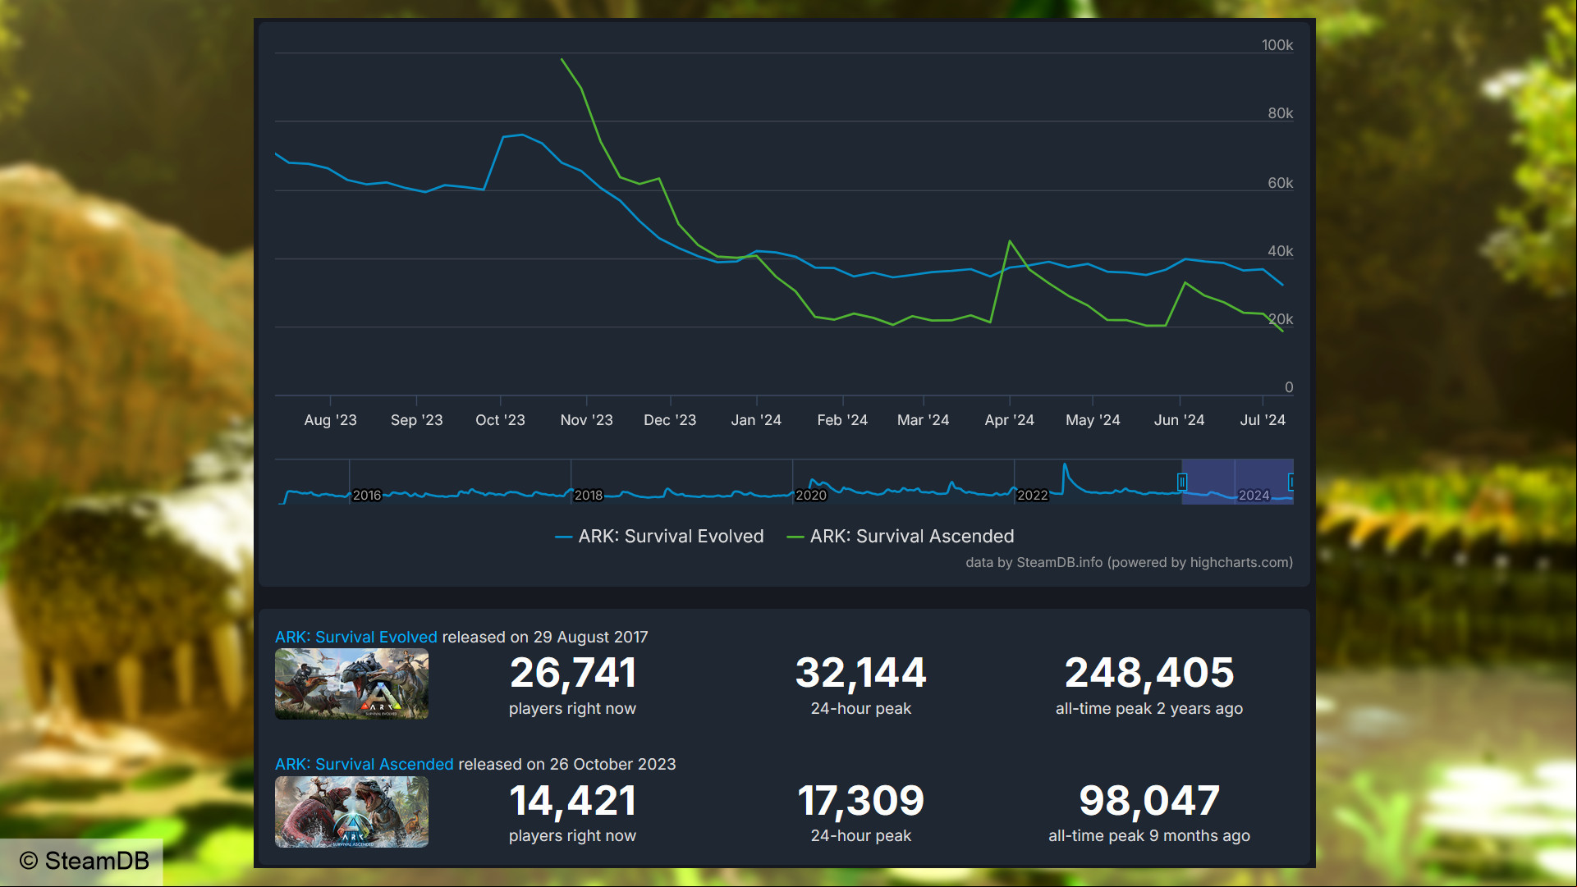
Task: Click the highlighted 2024 navigator range
Action: coord(1237,482)
